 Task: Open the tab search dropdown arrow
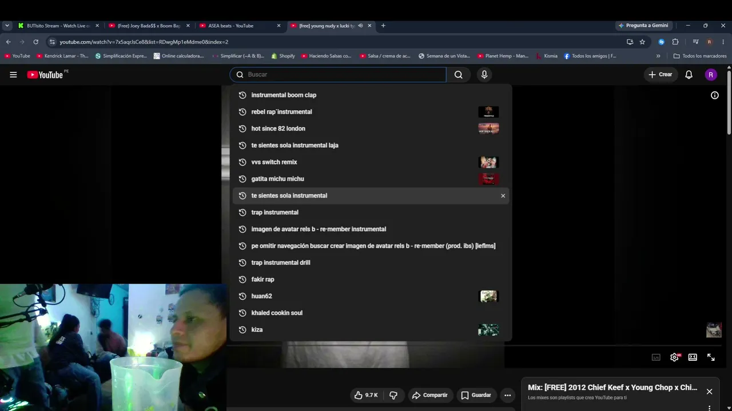click(7, 26)
